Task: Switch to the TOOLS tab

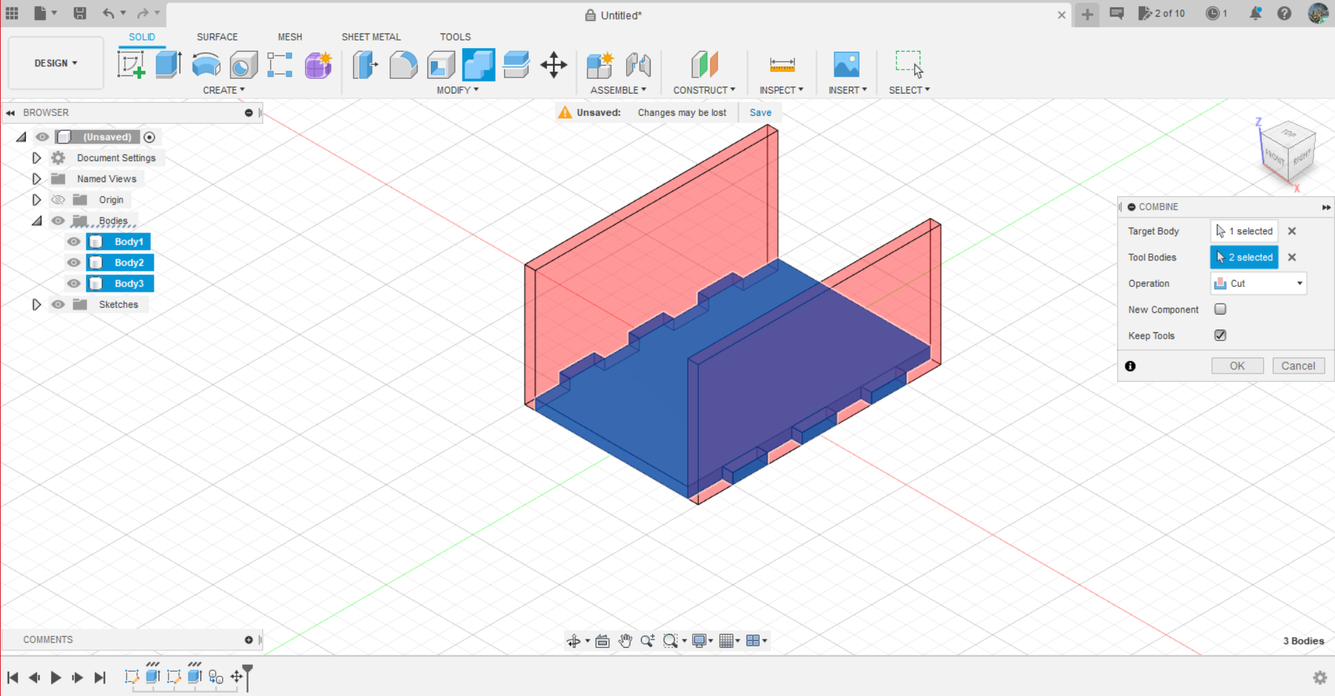Action: [455, 37]
